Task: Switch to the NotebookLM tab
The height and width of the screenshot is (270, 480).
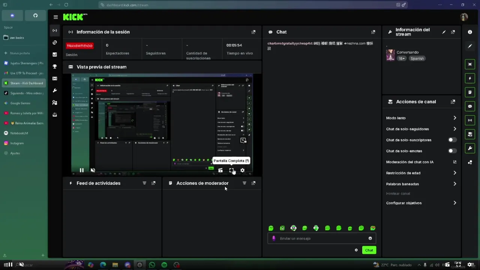Action: (24, 133)
